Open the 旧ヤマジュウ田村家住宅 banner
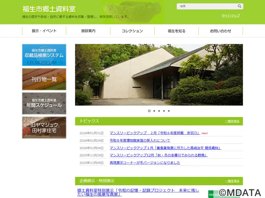 (44, 128)
